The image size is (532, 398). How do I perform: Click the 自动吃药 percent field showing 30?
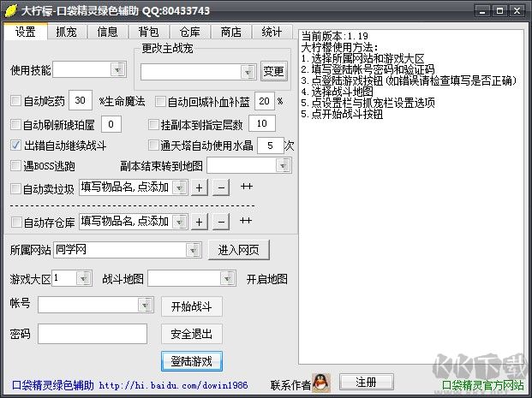click(81, 100)
